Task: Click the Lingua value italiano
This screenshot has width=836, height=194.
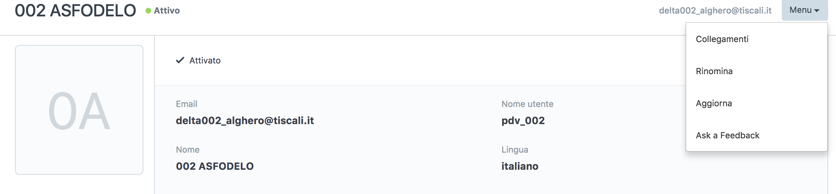Action: [x=520, y=166]
